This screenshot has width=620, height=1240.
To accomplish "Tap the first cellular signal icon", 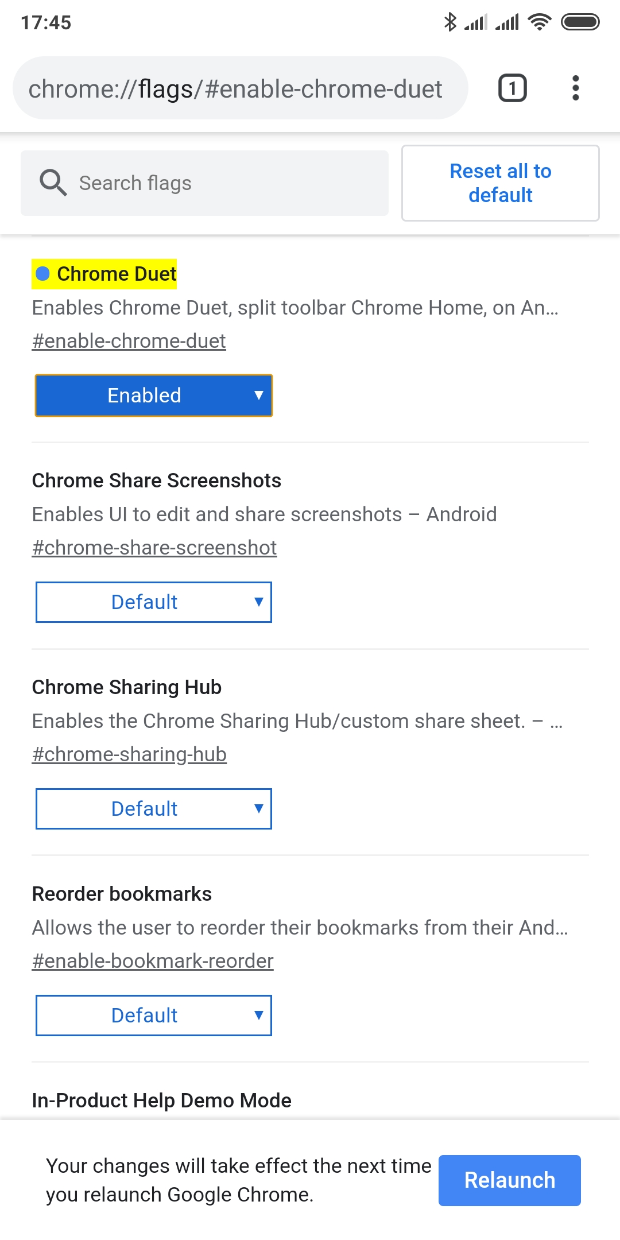I will click(x=475, y=22).
